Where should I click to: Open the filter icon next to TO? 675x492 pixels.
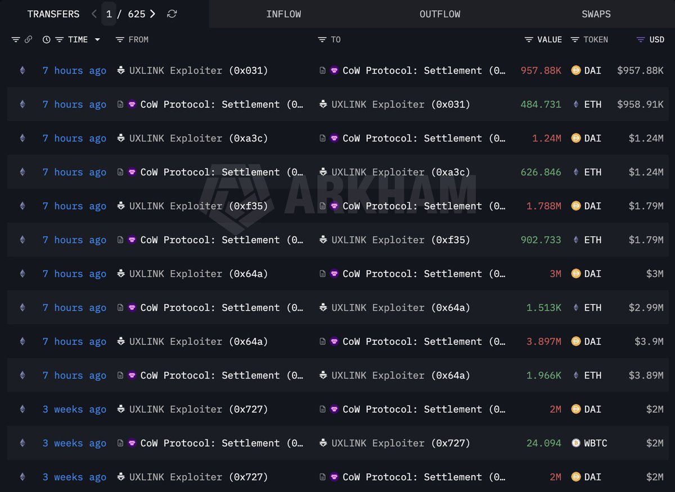click(322, 40)
